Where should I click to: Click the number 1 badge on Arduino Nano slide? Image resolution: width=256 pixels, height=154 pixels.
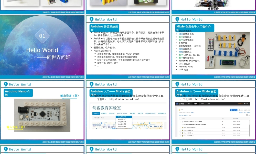6,84
